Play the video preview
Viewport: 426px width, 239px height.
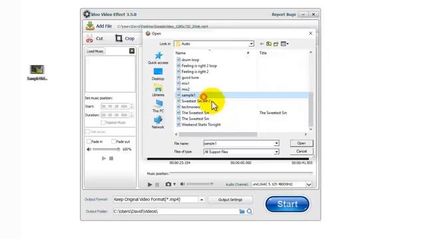click(x=150, y=185)
